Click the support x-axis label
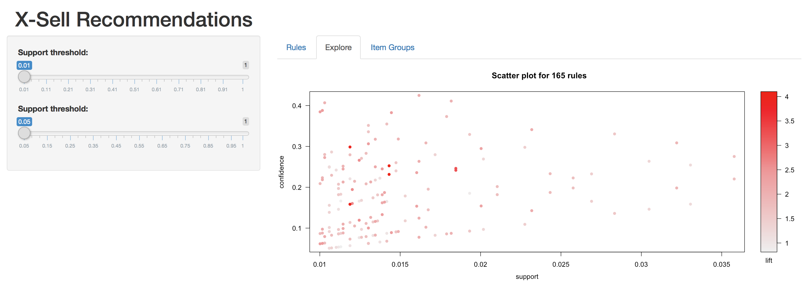This screenshot has width=807, height=307. [x=527, y=277]
